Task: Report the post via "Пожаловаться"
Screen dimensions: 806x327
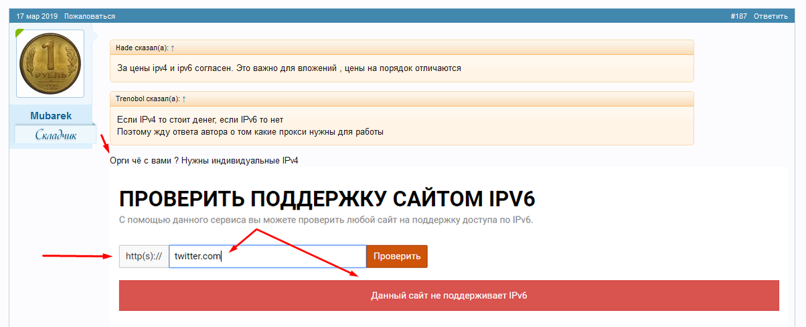Action: point(90,16)
